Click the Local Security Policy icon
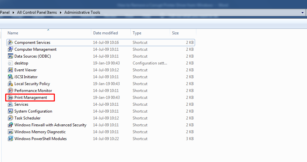 (x=11, y=84)
